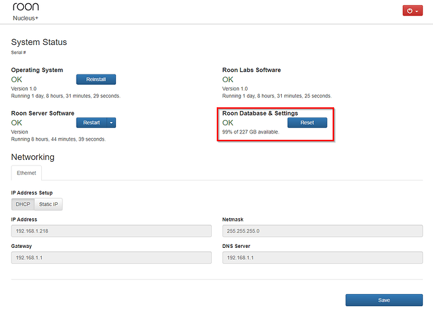Click the Operating System 'Version 1.0' text
Screen dimensions: 433x321
click(24, 89)
